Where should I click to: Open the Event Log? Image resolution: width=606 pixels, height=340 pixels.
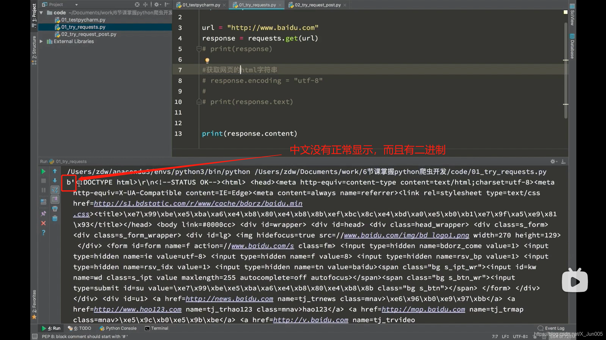[551, 328]
